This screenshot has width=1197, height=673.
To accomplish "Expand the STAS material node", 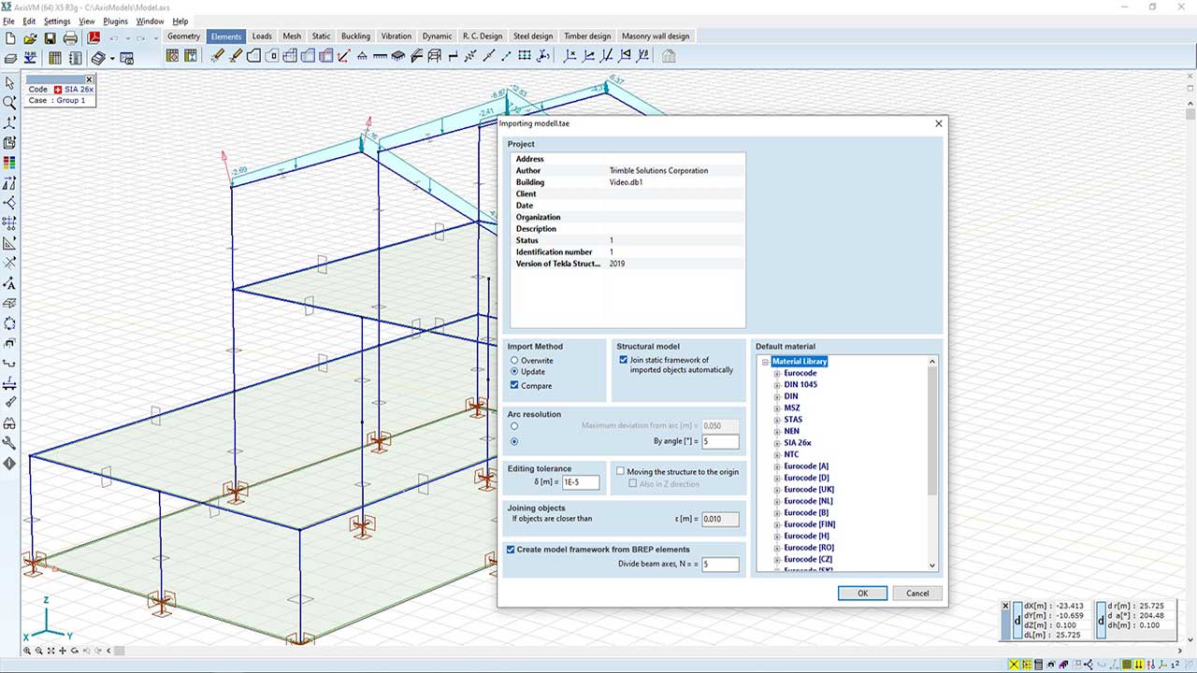I will [776, 420].
